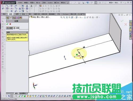133x101 pixels.
Task: Open the DisplayManager tab icon
Action: [x=20, y=18]
